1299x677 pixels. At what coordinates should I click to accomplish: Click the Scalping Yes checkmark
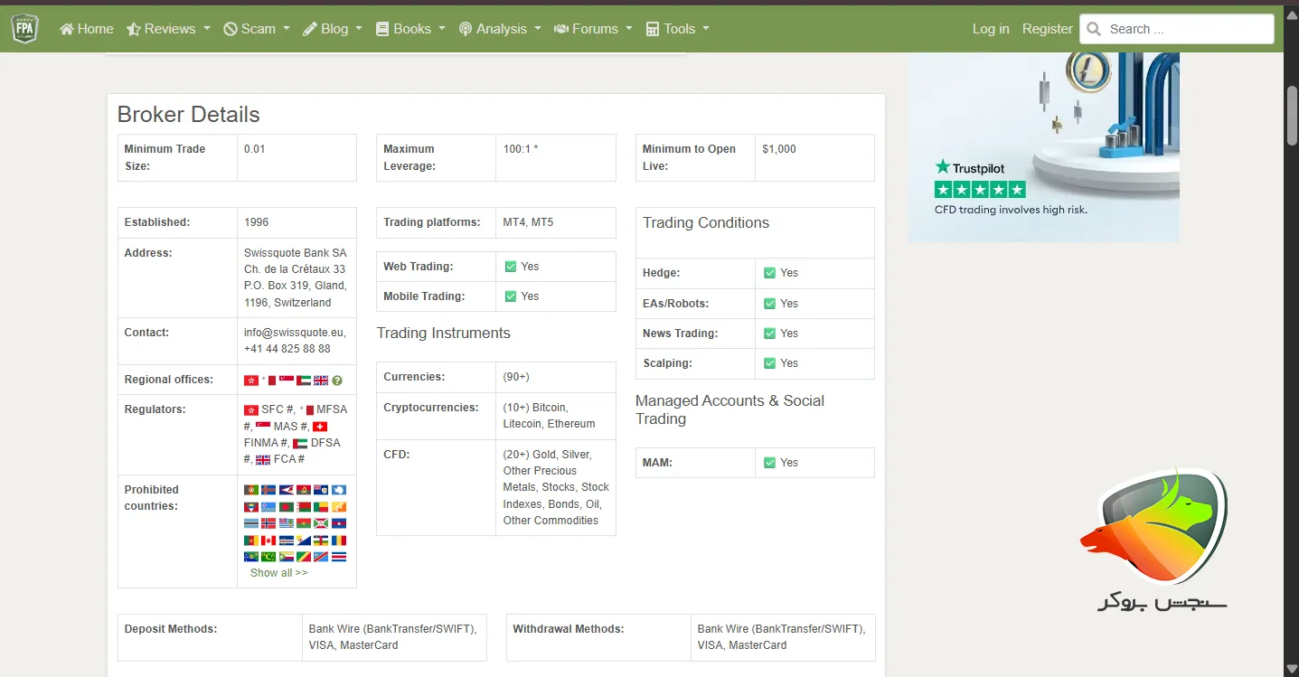tap(770, 363)
